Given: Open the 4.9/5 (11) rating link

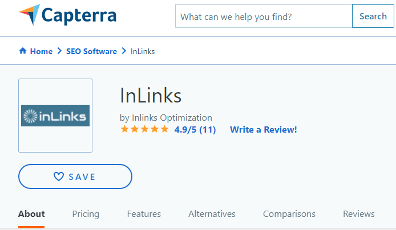Looking at the screenshot, I should click(x=195, y=130).
